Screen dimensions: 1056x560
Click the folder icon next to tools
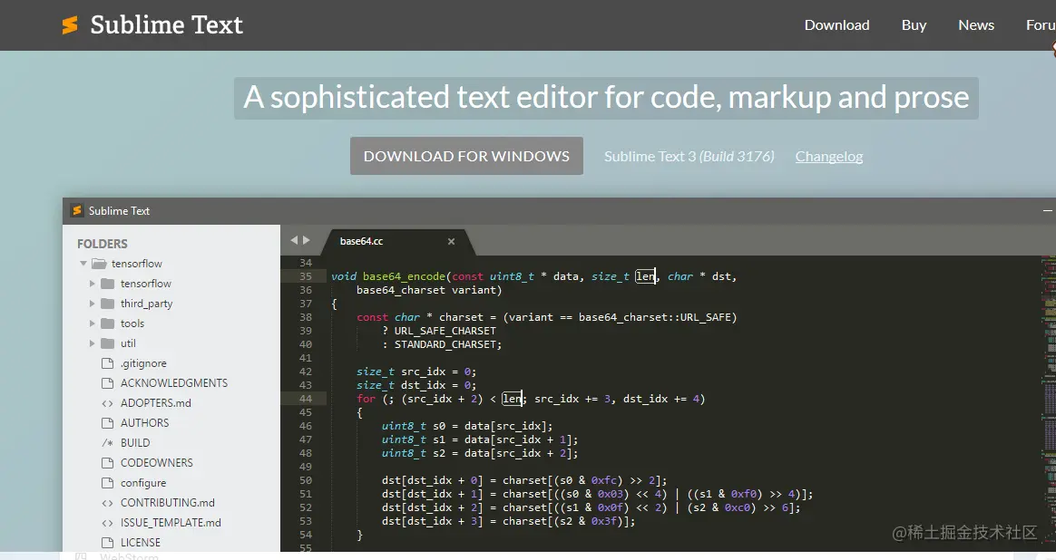coord(107,323)
